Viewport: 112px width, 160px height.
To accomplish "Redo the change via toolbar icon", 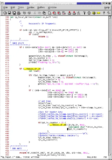I will coord(29,13).
